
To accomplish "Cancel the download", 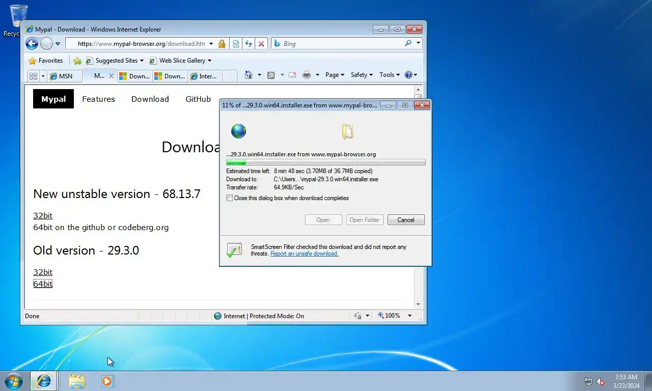I will point(406,220).
